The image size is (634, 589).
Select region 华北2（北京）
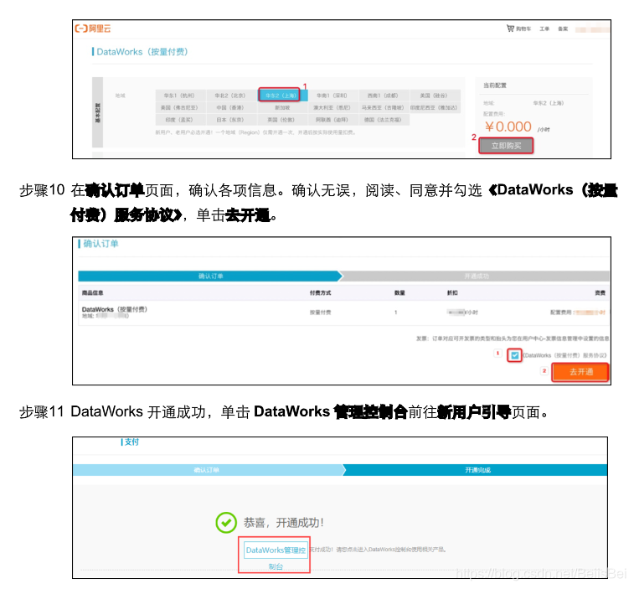pos(230,96)
